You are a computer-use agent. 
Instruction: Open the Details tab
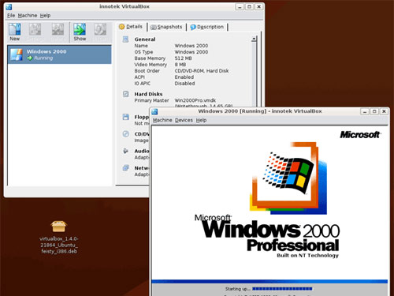pyautogui.click(x=131, y=27)
